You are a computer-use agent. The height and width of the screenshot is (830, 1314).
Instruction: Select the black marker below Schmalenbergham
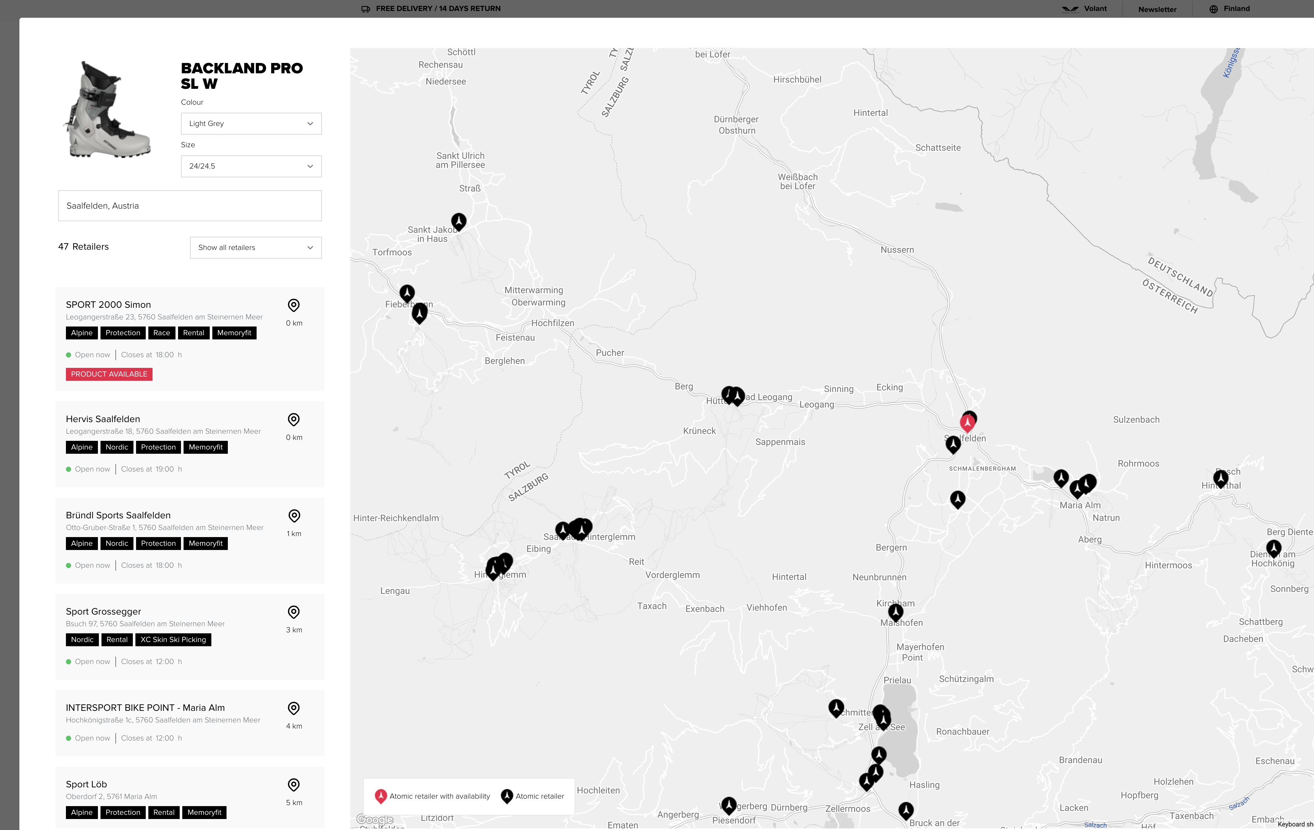(x=958, y=499)
